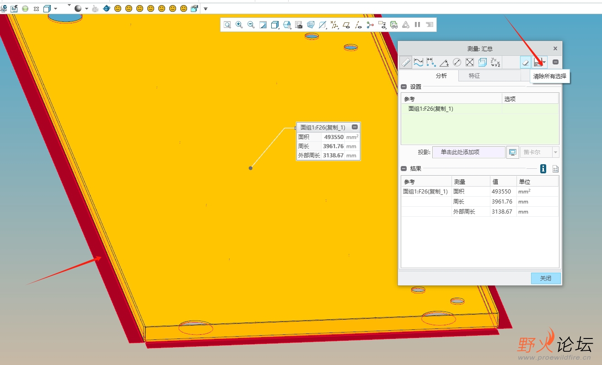This screenshot has height=365, width=602.
Task: Toggle datum plane display
Action: point(346,25)
